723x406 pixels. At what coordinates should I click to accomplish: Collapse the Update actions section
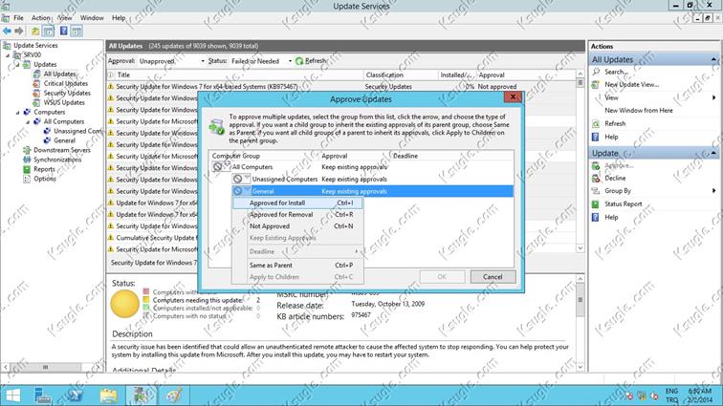coord(713,153)
